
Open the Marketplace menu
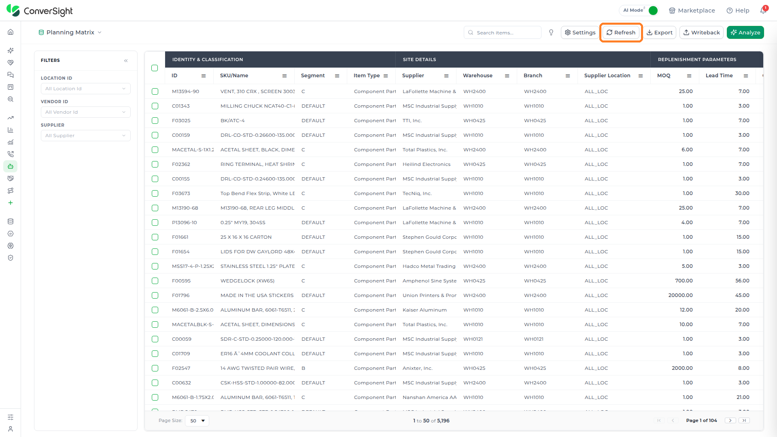coord(692,11)
